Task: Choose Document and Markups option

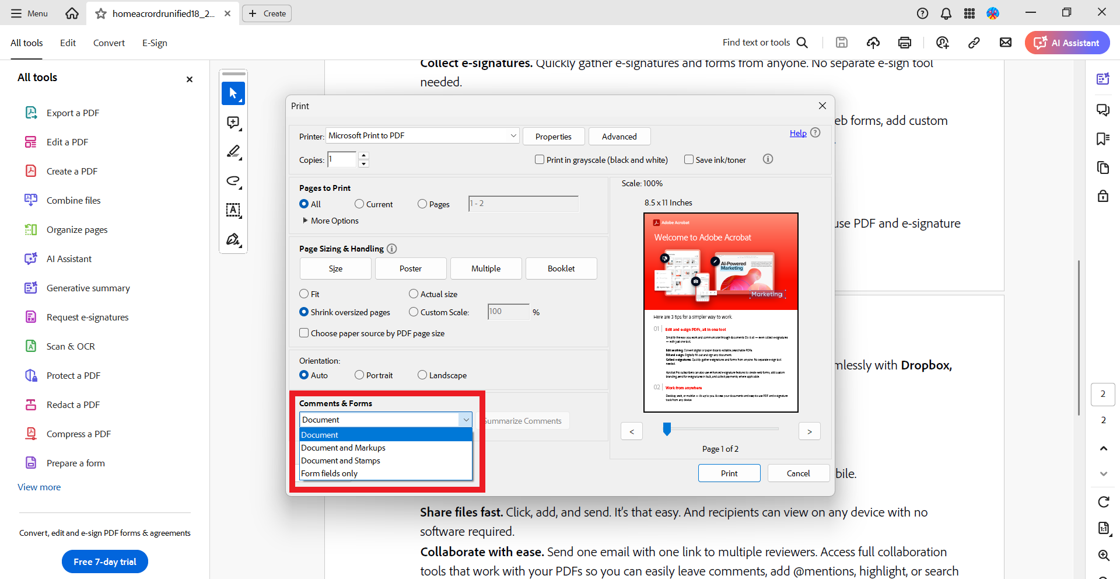Action: tap(386, 448)
